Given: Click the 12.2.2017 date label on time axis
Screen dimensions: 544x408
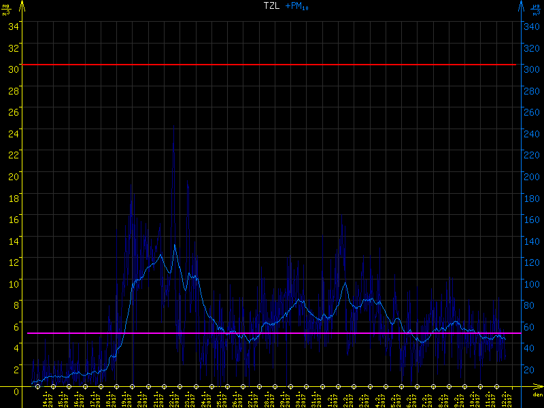Looking at the screenshot, I should pyautogui.click(x=505, y=398).
